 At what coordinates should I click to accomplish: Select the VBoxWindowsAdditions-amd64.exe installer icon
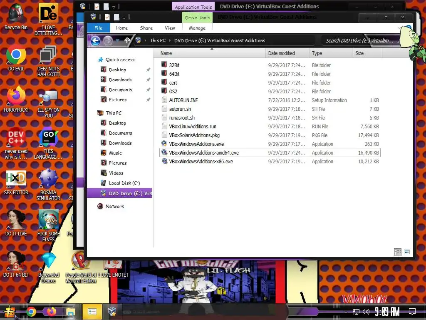164,152
